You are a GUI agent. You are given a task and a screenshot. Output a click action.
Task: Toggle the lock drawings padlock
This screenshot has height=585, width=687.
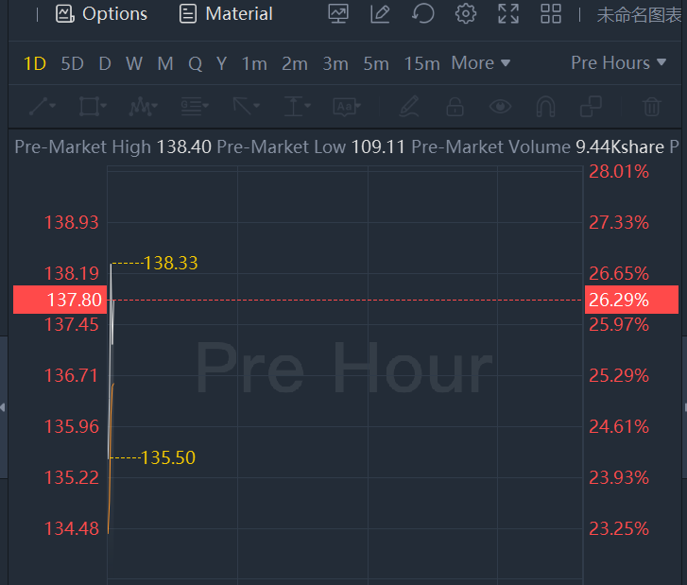pyautogui.click(x=455, y=107)
